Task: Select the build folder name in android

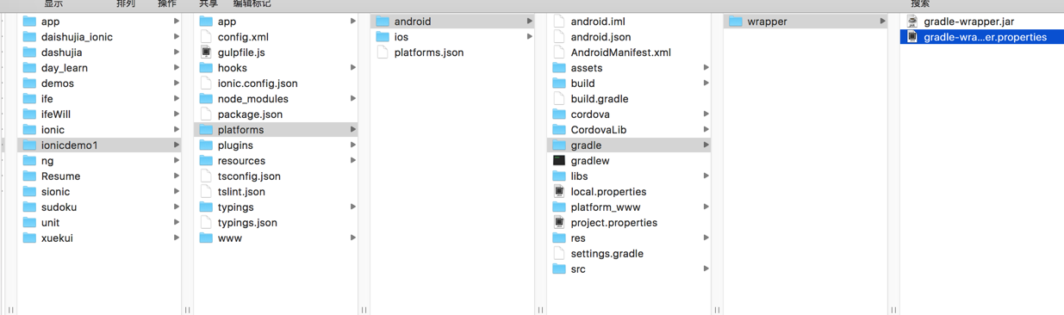Action: tap(582, 83)
